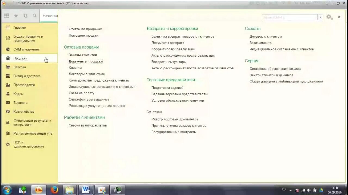Open the Главное section
The image size is (348, 195).
click(x=20, y=28)
